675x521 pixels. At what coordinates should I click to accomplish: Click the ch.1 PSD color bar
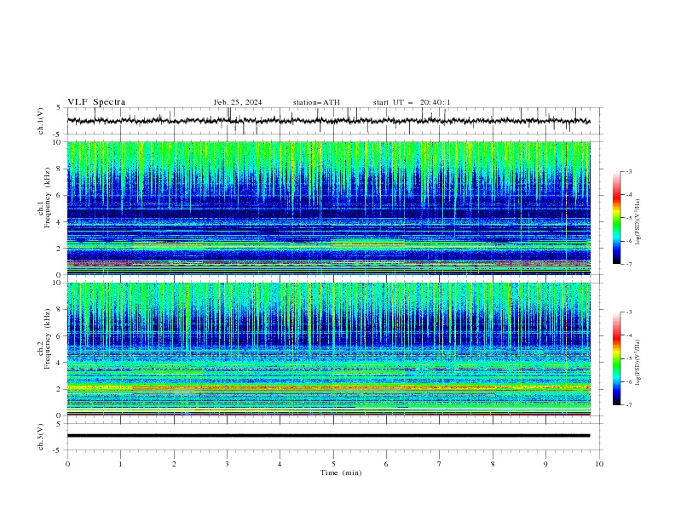616,218
